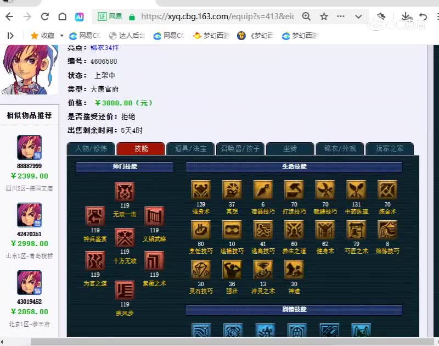Switch to the 人物/修炼 tab
Viewport: 439px width, 346px height.
pos(91,148)
